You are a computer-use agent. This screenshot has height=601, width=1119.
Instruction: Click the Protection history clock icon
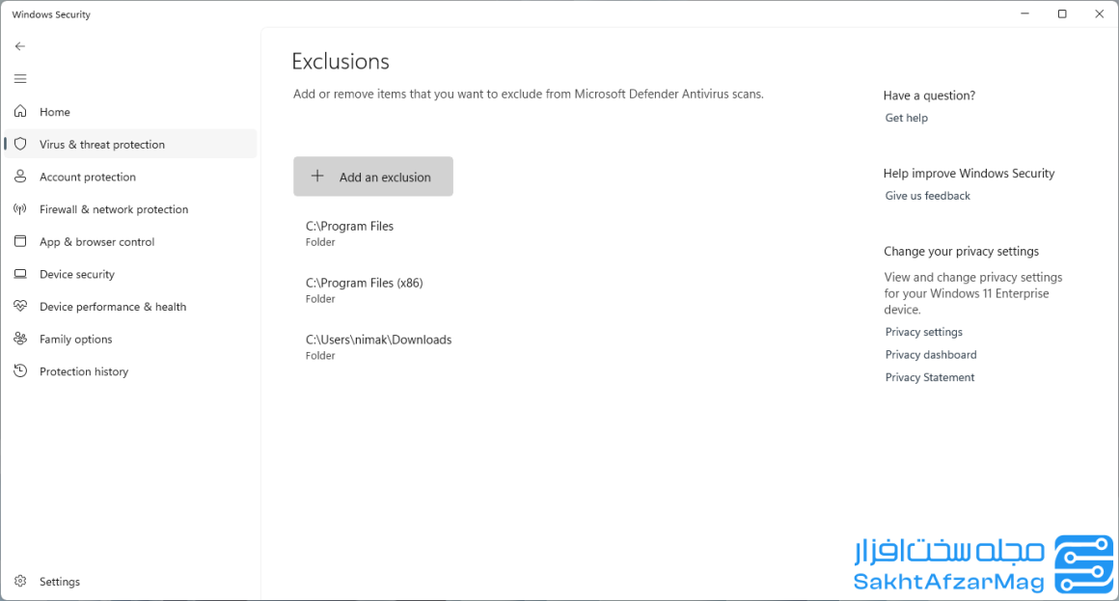click(x=20, y=371)
